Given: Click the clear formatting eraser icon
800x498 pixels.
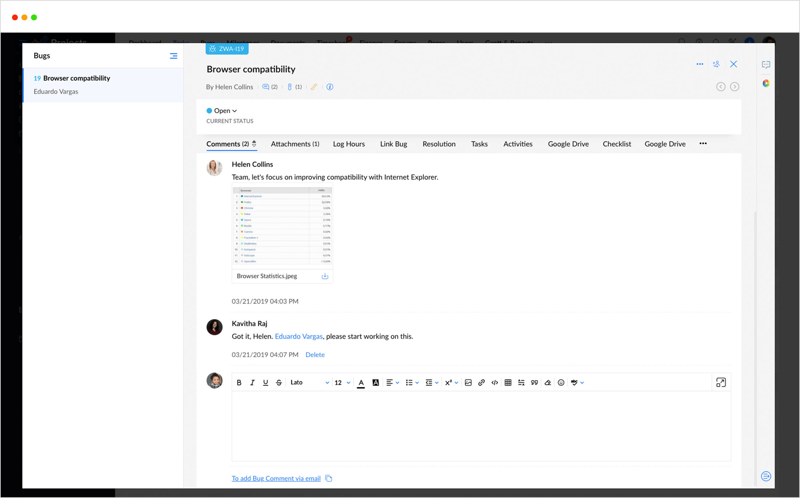Looking at the screenshot, I should click(x=548, y=383).
